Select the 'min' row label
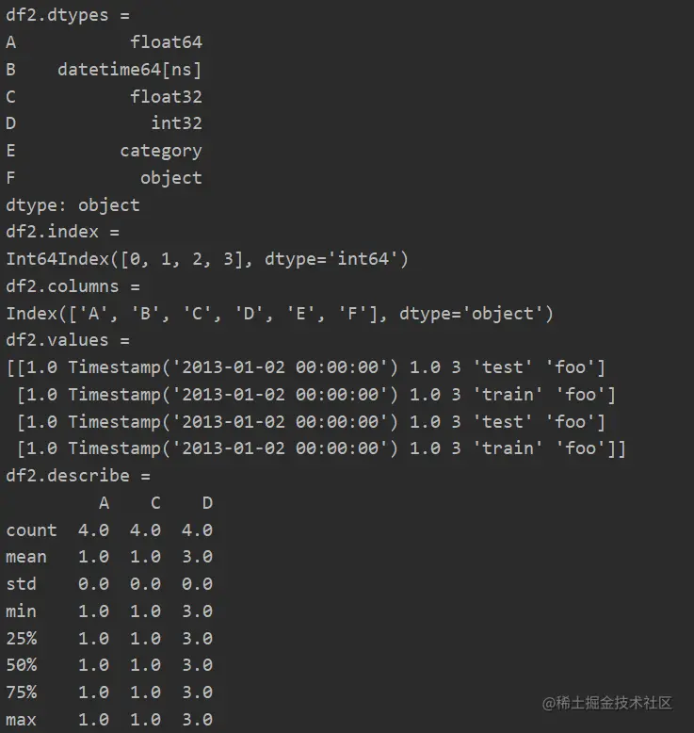This screenshot has width=694, height=733. click(21, 611)
